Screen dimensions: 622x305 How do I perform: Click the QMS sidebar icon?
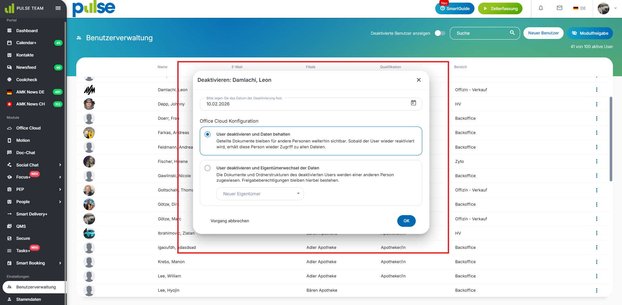point(9,226)
